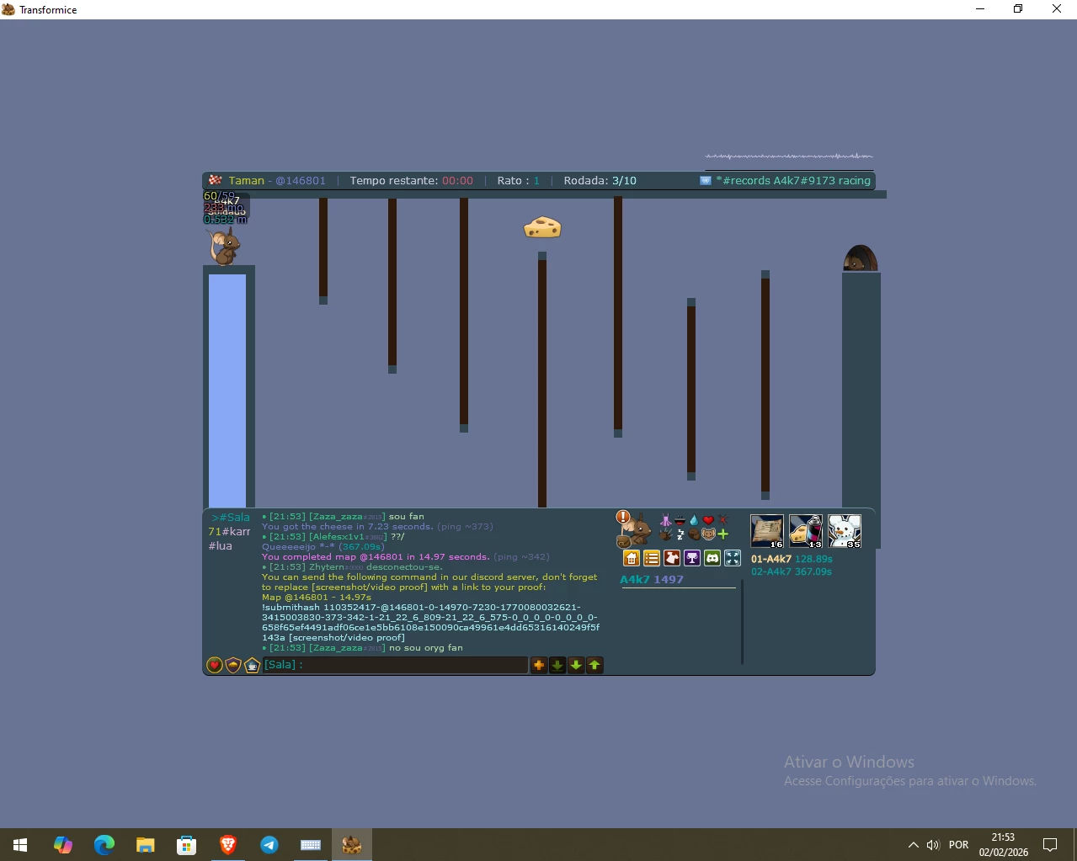This screenshot has height=861, width=1077.
Task: Click the mouse hole on the right
Action: coord(861,258)
